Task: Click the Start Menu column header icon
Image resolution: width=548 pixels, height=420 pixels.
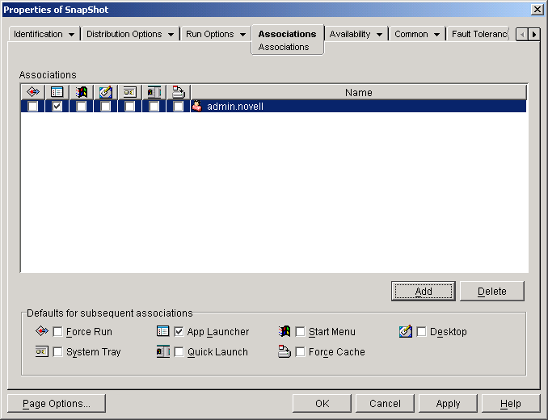Action: pyautogui.click(x=82, y=92)
